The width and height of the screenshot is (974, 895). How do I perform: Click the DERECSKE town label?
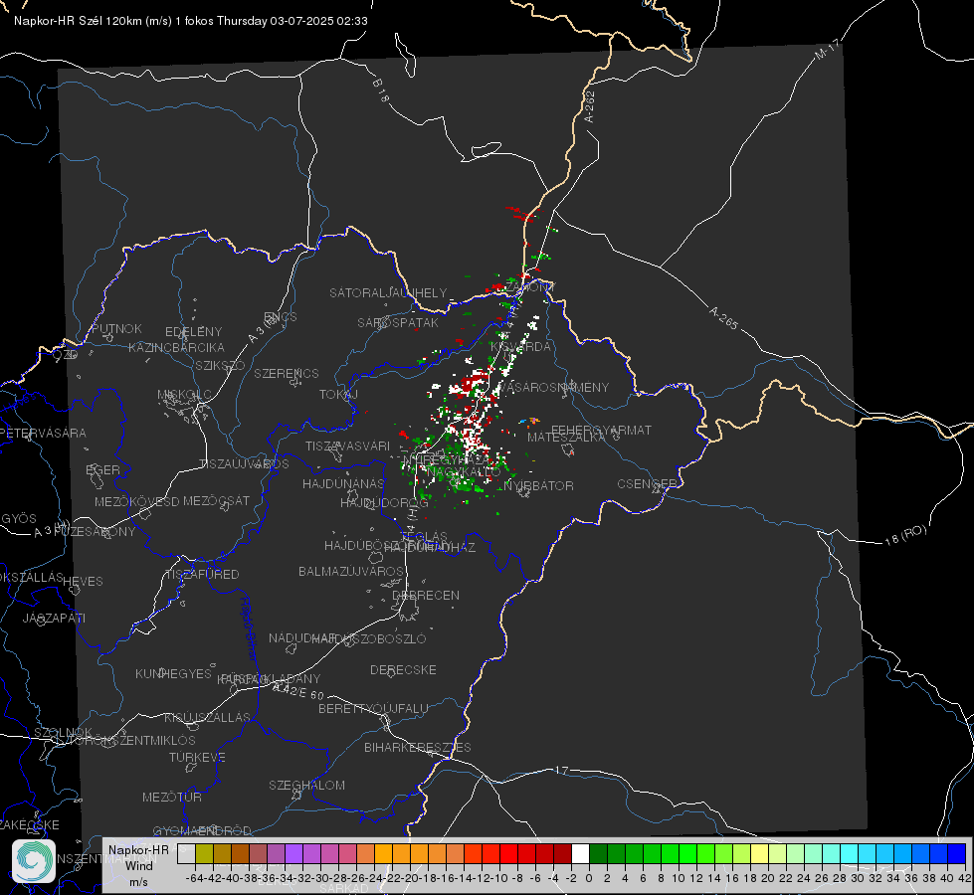pos(403,669)
